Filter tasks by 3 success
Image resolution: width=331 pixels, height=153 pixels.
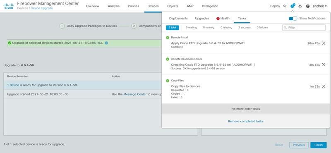245,27
